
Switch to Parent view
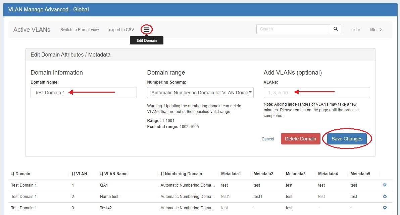coord(80,30)
